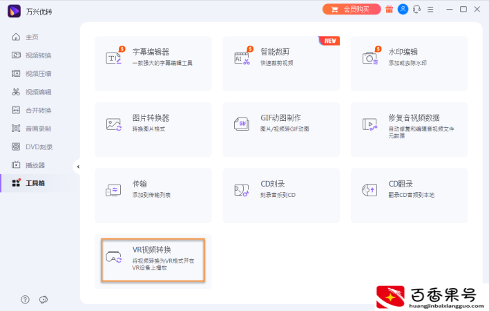Open the 字幕编辑器 tool card
Screen dimensions: 489x311
pyautogui.click(x=153, y=64)
